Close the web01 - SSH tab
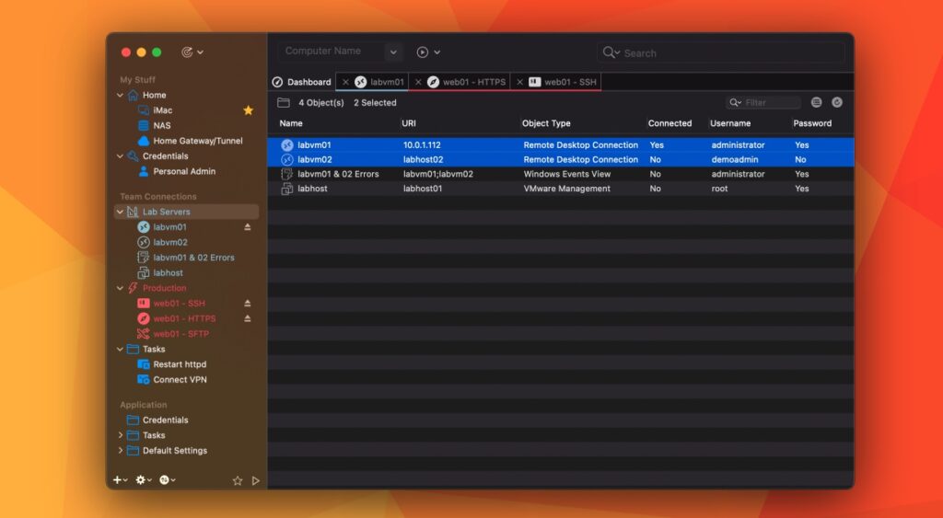 (519, 82)
